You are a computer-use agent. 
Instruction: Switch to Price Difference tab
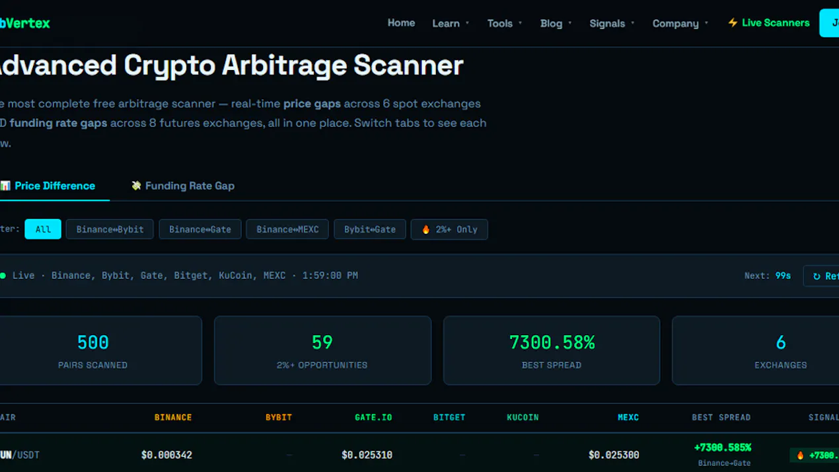[49, 186]
